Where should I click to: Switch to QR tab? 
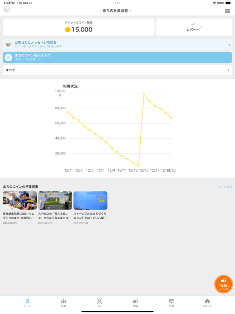click(x=99, y=303)
